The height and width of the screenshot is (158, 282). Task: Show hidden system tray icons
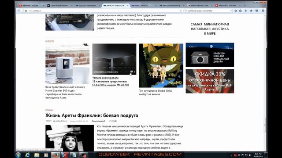tap(231, 155)
